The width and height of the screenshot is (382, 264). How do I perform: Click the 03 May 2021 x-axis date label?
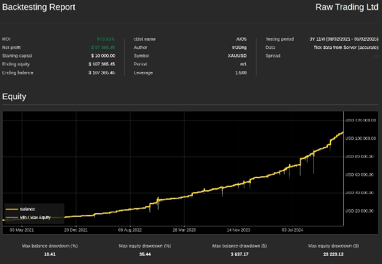click(22, 230)
